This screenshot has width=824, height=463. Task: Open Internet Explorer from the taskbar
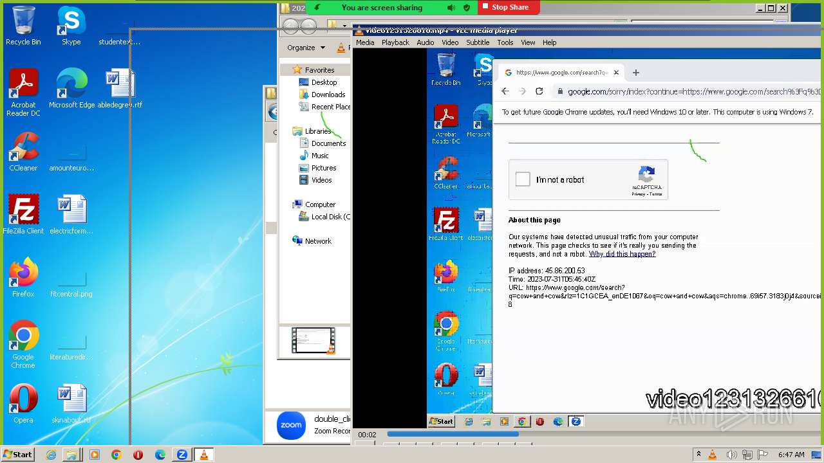51,455
